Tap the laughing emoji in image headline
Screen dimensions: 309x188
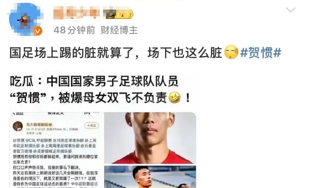[175, 97]
